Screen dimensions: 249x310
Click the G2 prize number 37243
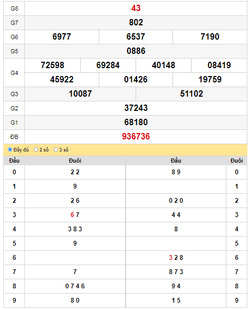pos(136,108)
